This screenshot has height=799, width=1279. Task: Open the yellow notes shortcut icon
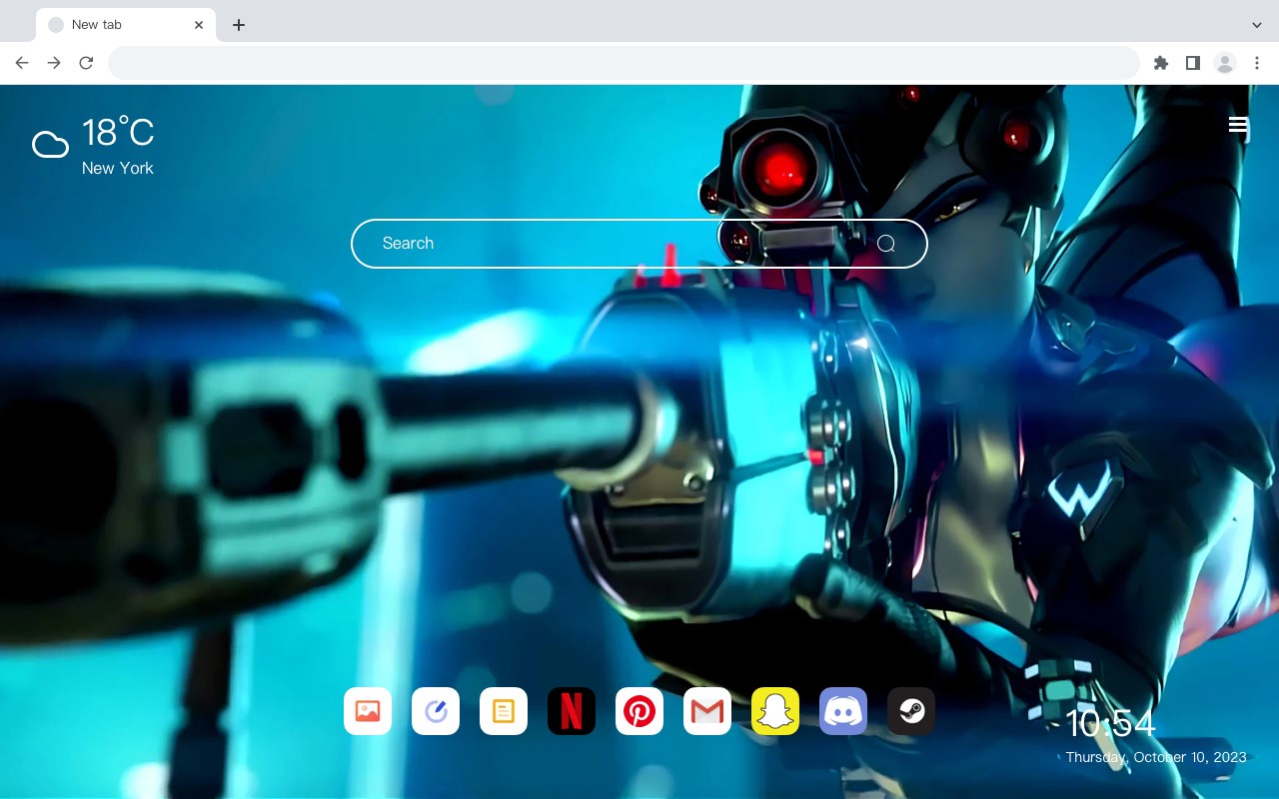point(504,711)
